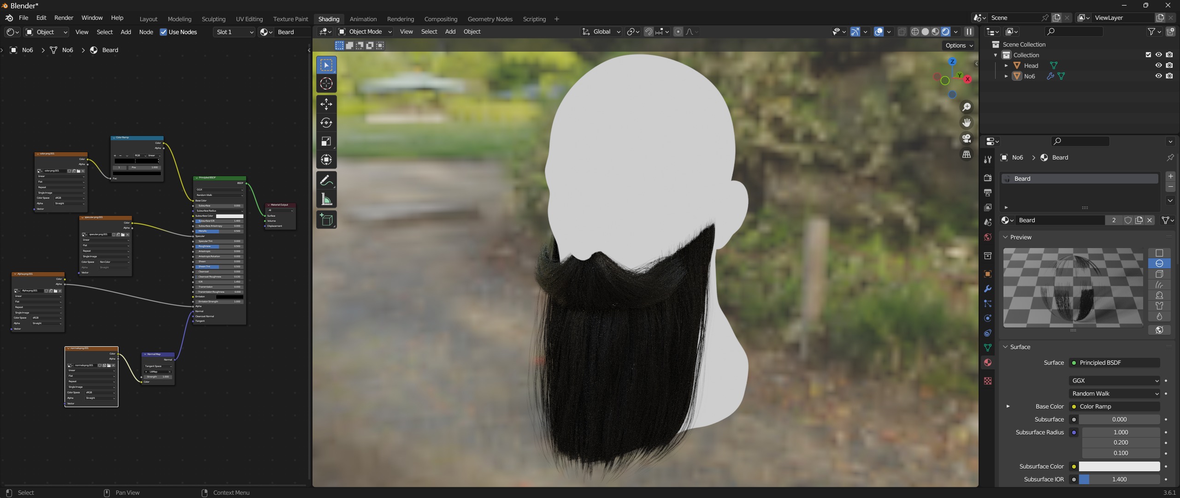
Task: Add a new material slot with plus button
Action: pos(1170,177)
